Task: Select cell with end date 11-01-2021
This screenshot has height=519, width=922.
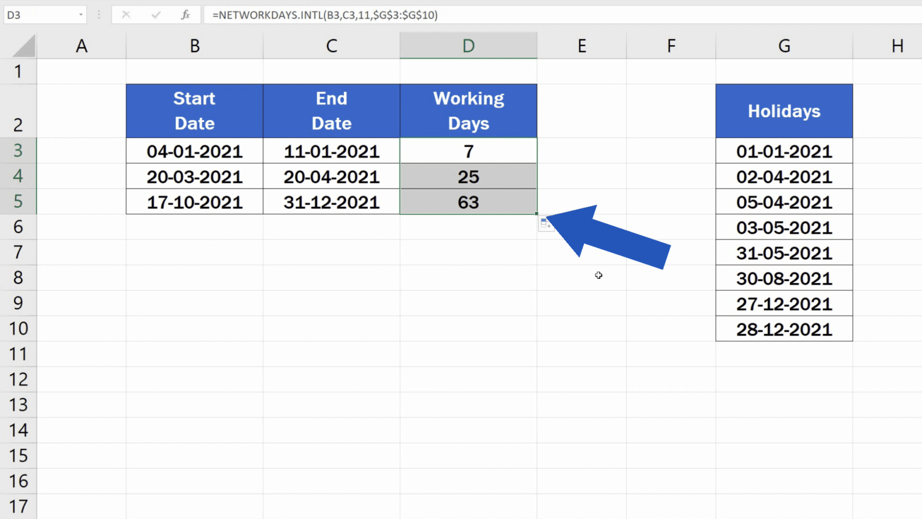Action: 331,151
